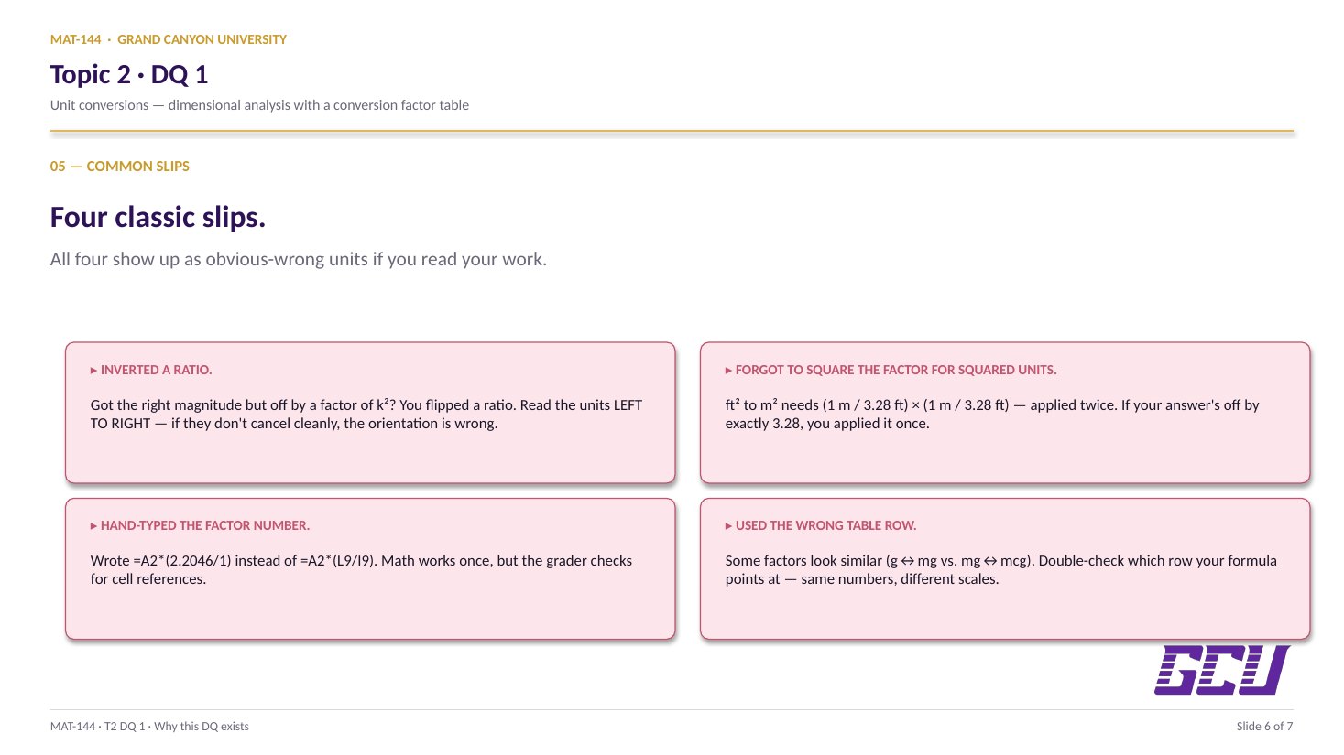Select the Inverted a Ratio card
This screenshot has height=755, width=1344.
370,413
